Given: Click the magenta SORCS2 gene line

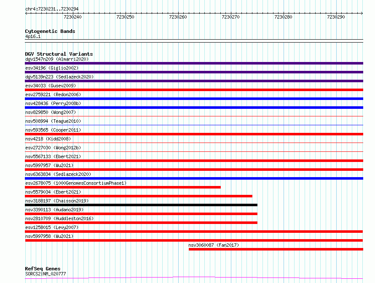Looking at the screenshot, I should (x=194, y=278).
